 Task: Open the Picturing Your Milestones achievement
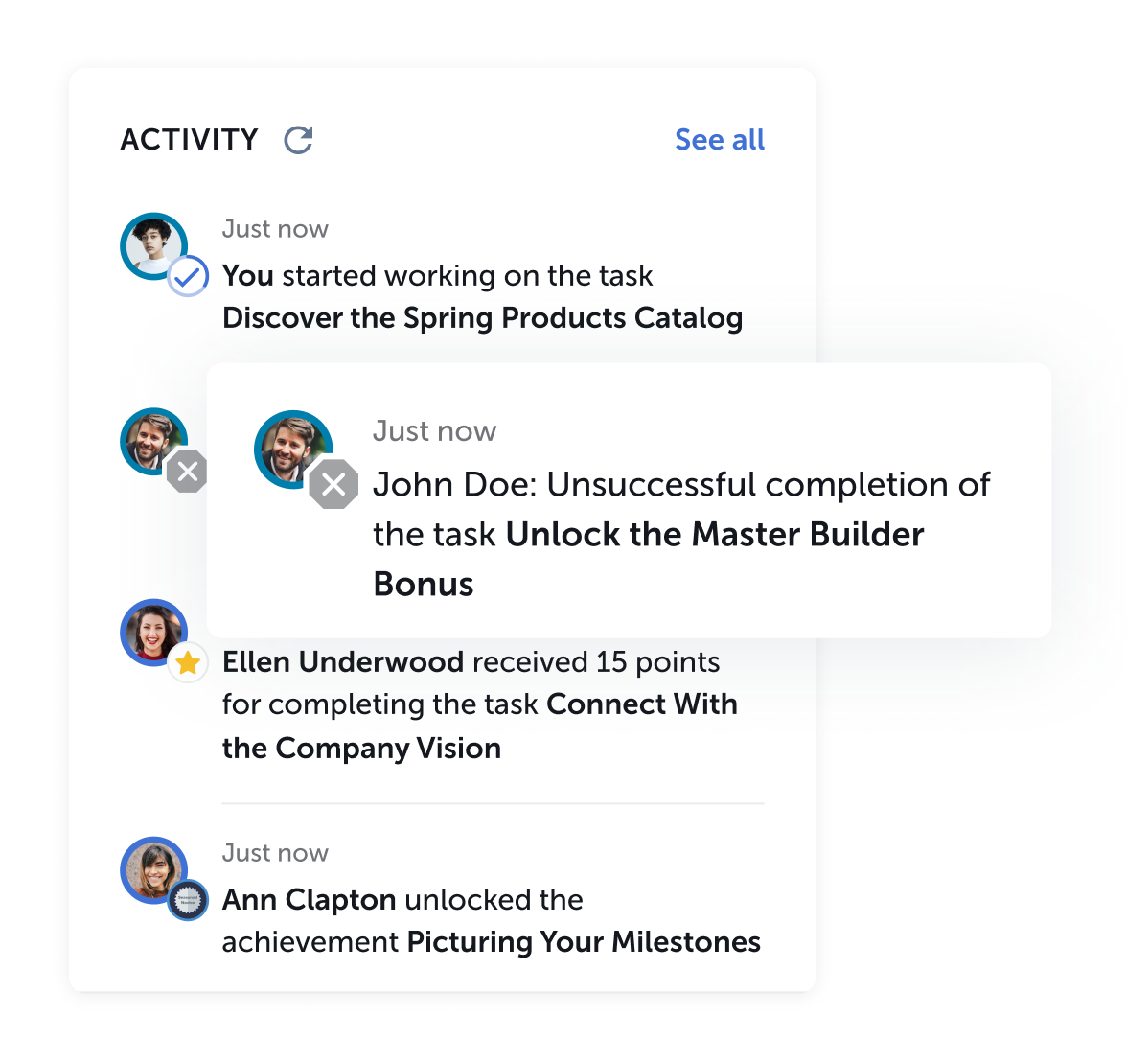(584, 942)
